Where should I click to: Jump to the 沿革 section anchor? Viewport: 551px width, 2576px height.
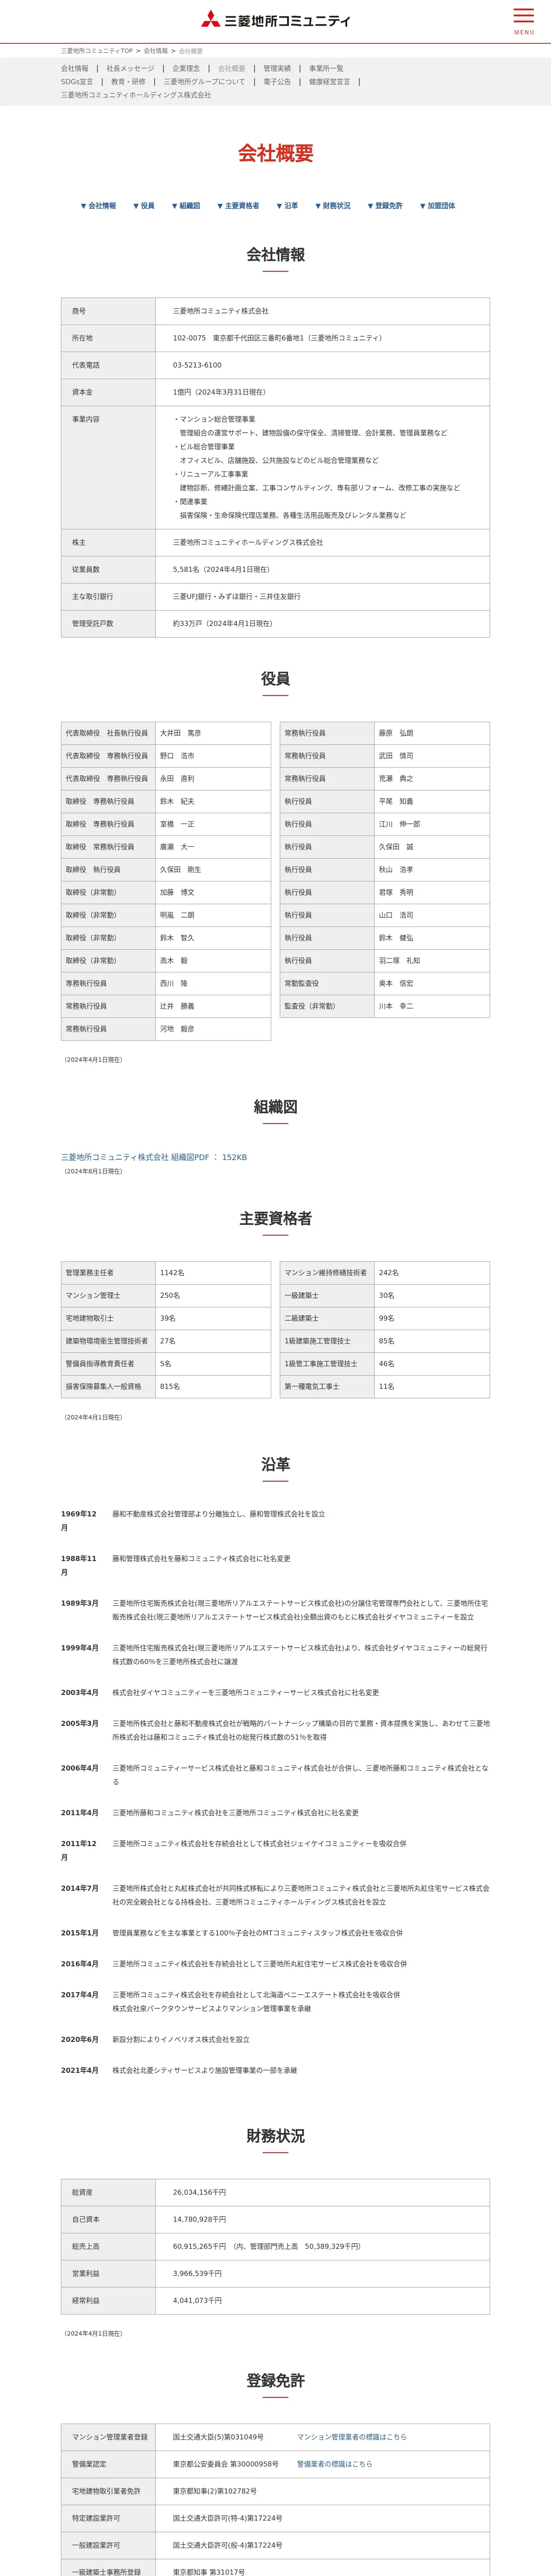coord(287,206)
